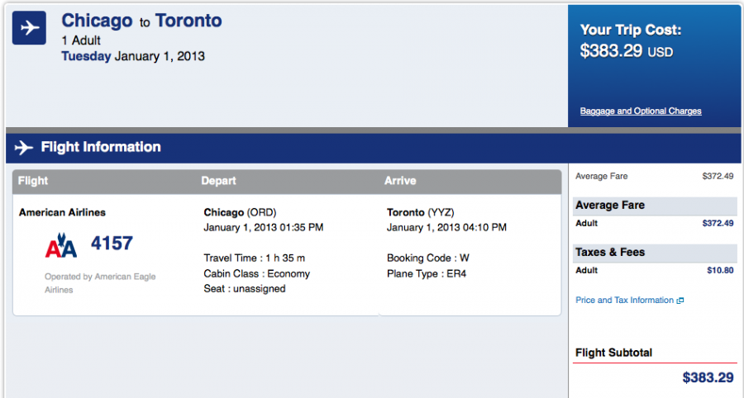Viewport: 744px width, 398px height.
Task: Select the bold Average Fare section header
Action: pos(610,205)
